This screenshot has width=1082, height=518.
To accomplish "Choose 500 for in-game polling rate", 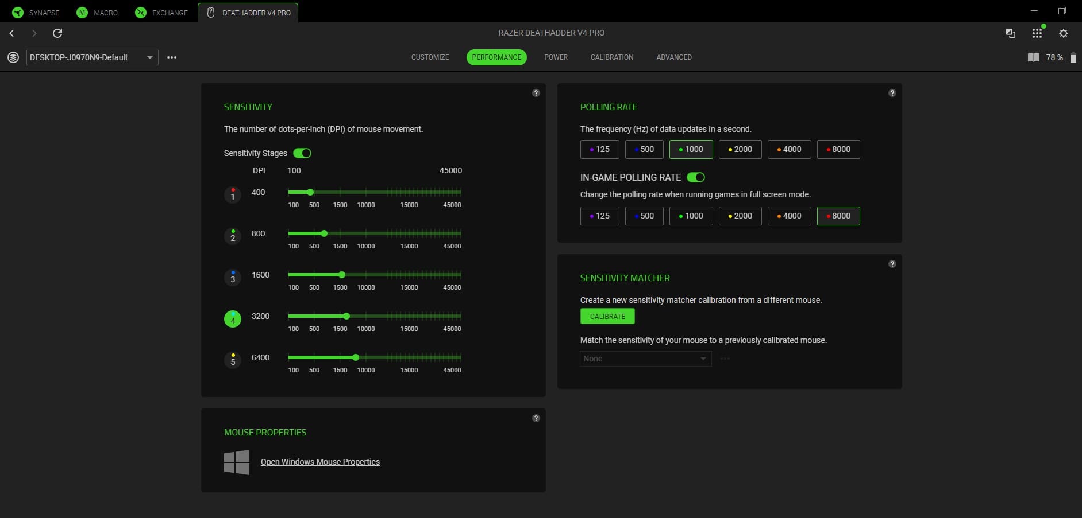I will [x=644, y=216].
